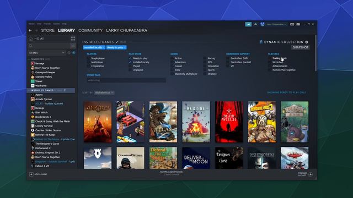
Task: Enable Controllers (full) hardware support checkbox
Action: [228, 58]
